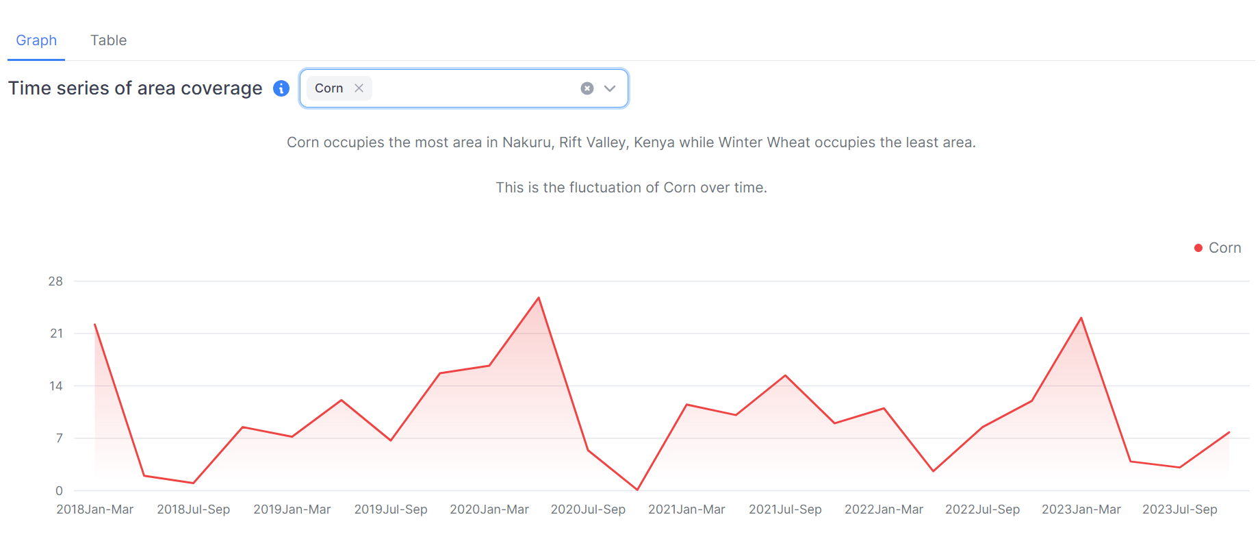Click the 28 value on the y-axis
Screen dimensions: 1260x541
pyautogui.click(x=55, y=281)
